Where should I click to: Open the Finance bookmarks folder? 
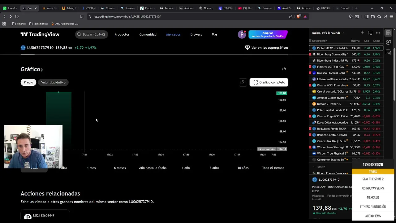(x=19, y=24)
